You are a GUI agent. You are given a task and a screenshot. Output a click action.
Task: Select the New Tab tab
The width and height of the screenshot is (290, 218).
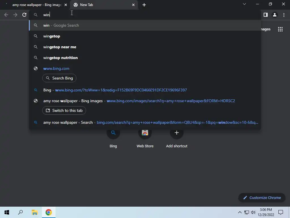[x=104, y=5]
